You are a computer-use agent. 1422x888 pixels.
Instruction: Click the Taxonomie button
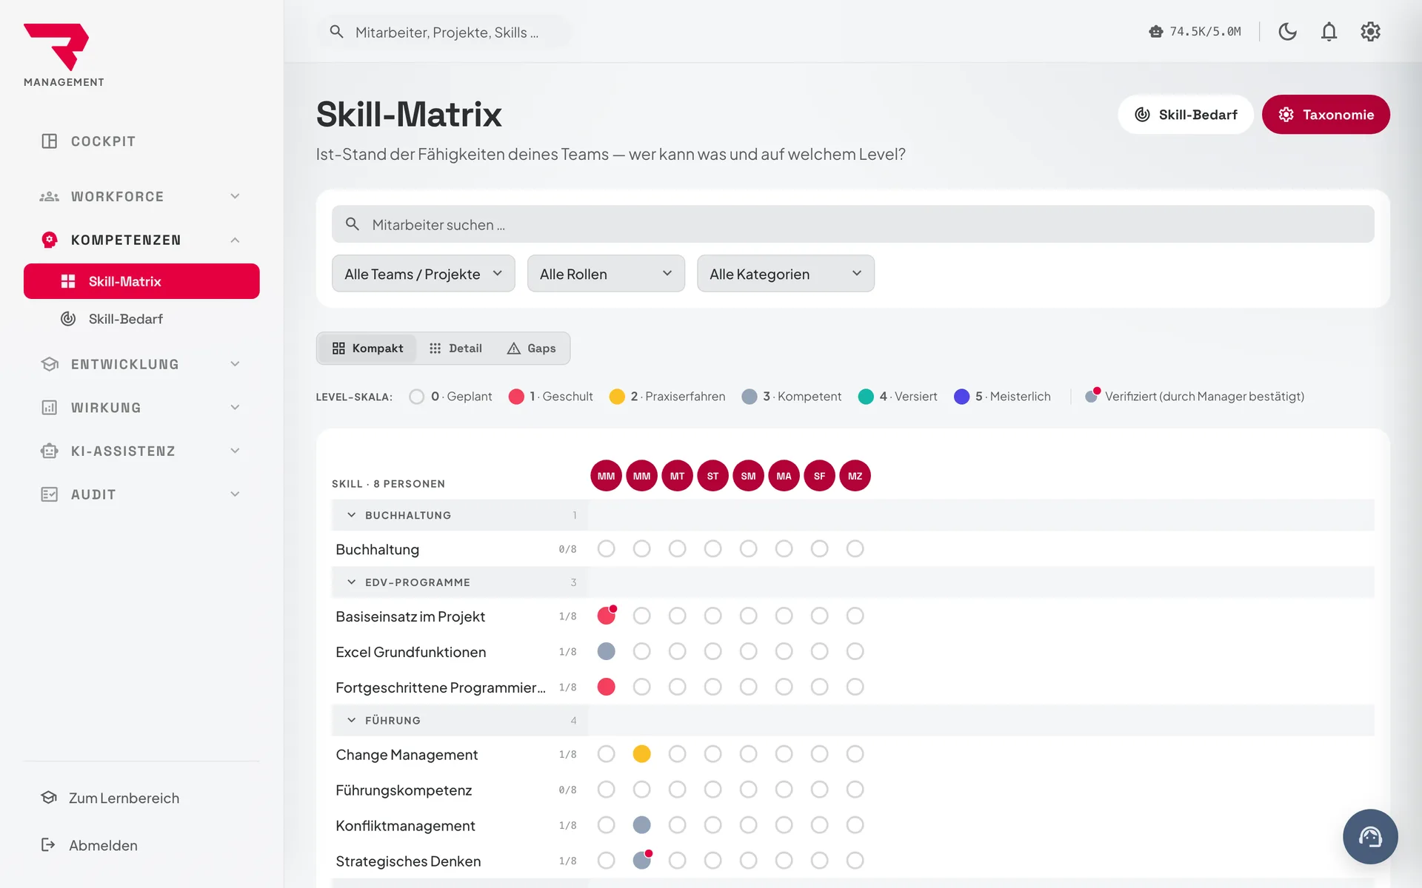click(x=1326, y=115)
